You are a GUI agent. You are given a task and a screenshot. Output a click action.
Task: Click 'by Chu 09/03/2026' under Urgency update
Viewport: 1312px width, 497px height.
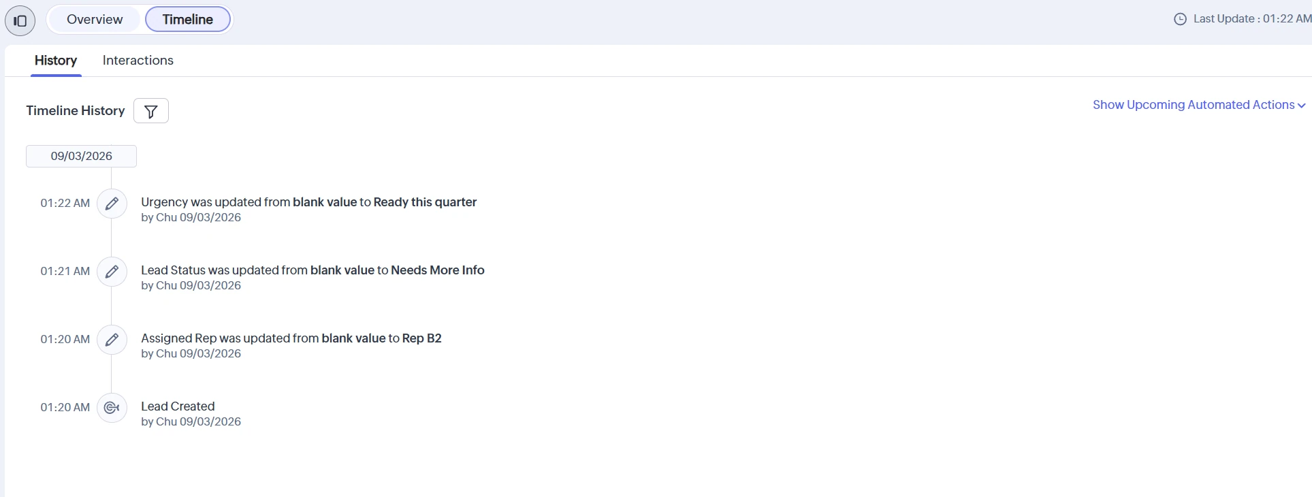click(x=191, y=218)
